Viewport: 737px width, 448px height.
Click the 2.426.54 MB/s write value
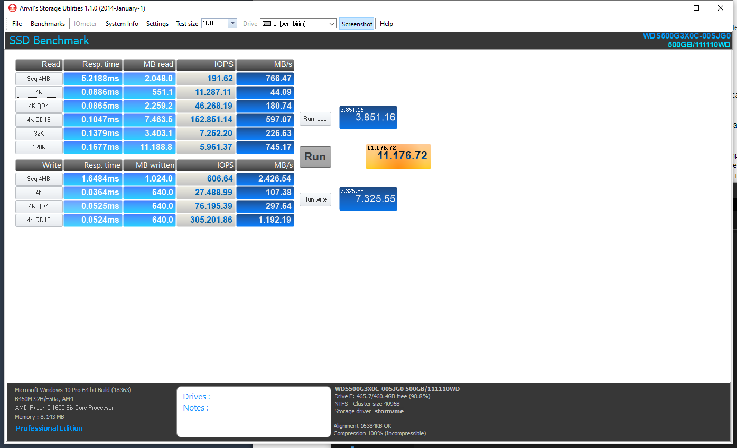[x=265, y=179]
